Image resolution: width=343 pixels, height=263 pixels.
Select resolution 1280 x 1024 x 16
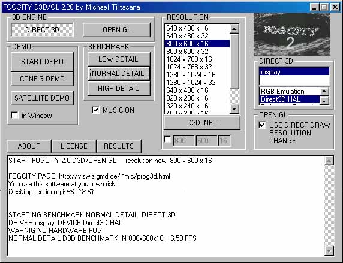197,75
